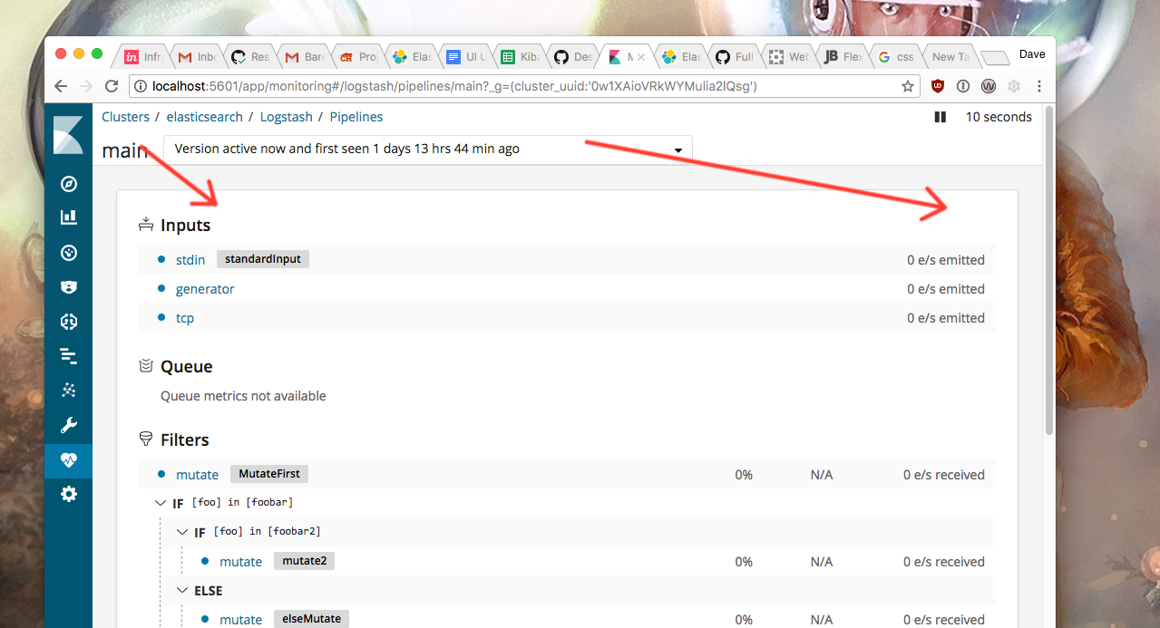Click the MutateFirst ID badge
Screen dimensions: 1160x628
coord(269,474)
